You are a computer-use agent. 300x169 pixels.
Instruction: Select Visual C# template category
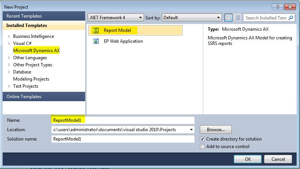(22, 43)
